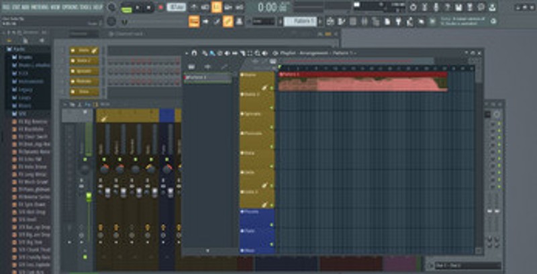This screenshot has height=274, width=537.
Task: Toggle first step of second channel row
Action: coord(111,61)
